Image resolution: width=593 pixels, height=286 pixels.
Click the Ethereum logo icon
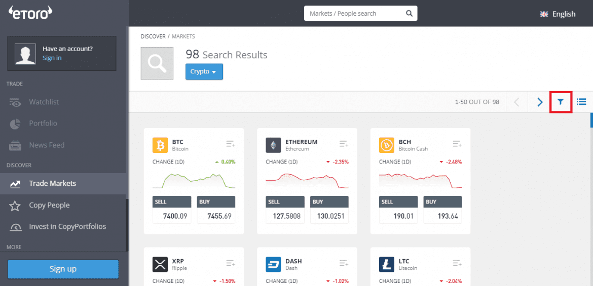point(273,146)
